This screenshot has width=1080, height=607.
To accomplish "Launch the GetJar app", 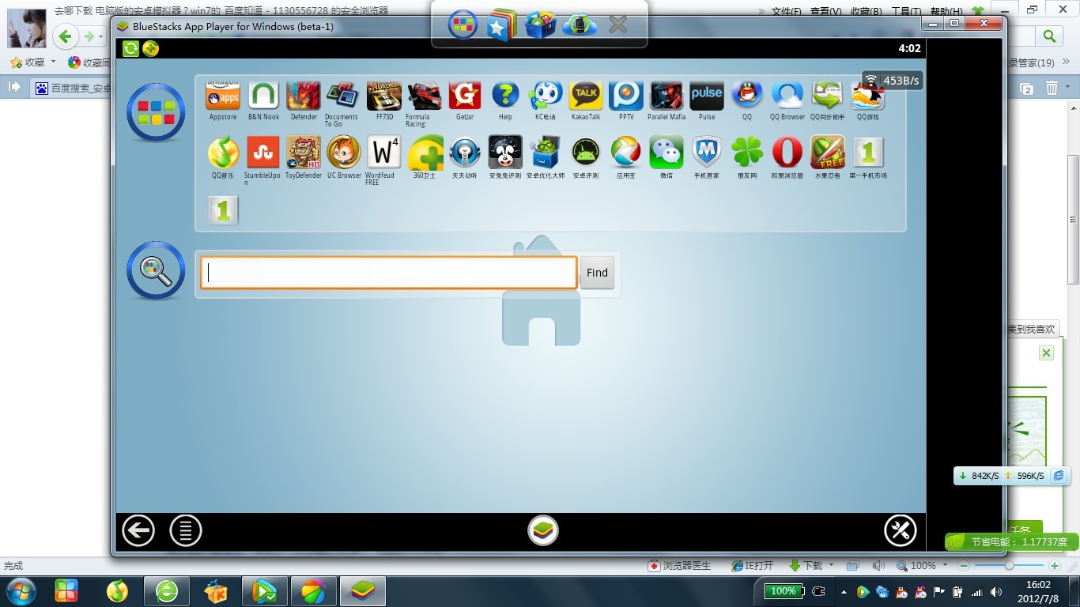I will pyautogui.click(x=465, y=96).
